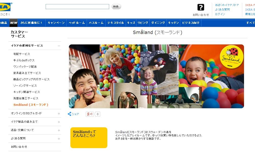Collapse イケアの便利なサービス section with minus icon
The image size is (255, 157).
[x=59, y=46]
